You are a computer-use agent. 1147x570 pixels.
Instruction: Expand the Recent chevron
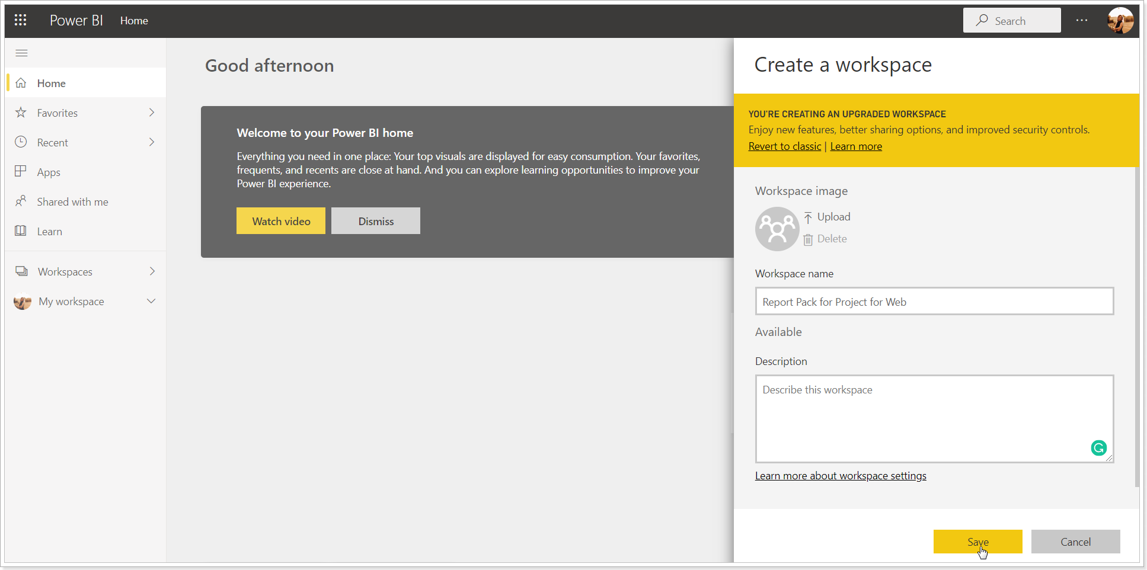click(x=152, y=142)
